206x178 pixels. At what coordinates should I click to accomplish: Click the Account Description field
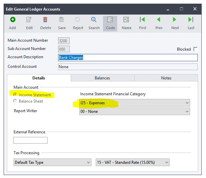[127, 58]
